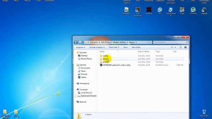Select Libraries in navigation pane
This screenshot has width=212, height=119.
tap(83, 65)
